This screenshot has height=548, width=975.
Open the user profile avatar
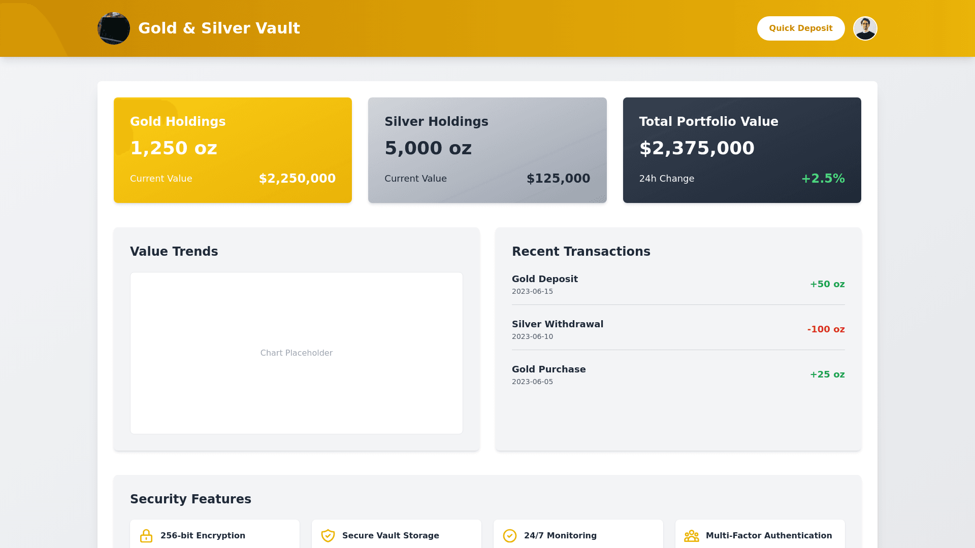[865, 28]
